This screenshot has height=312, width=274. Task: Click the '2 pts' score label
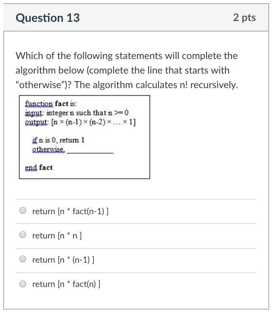[x=244, y=18]
